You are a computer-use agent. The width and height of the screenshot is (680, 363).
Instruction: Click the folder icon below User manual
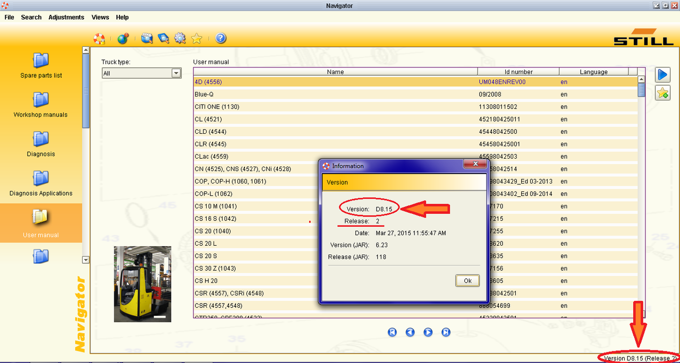click(x=41, y=256)
